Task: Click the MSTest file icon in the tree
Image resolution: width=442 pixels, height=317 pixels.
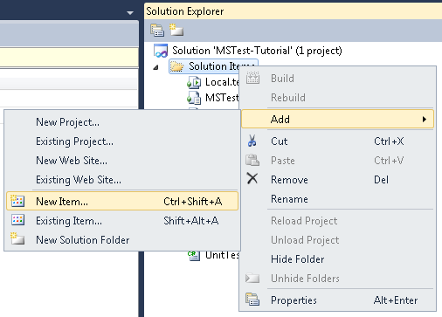Action: pyautogui.click(x=194, y=98)
